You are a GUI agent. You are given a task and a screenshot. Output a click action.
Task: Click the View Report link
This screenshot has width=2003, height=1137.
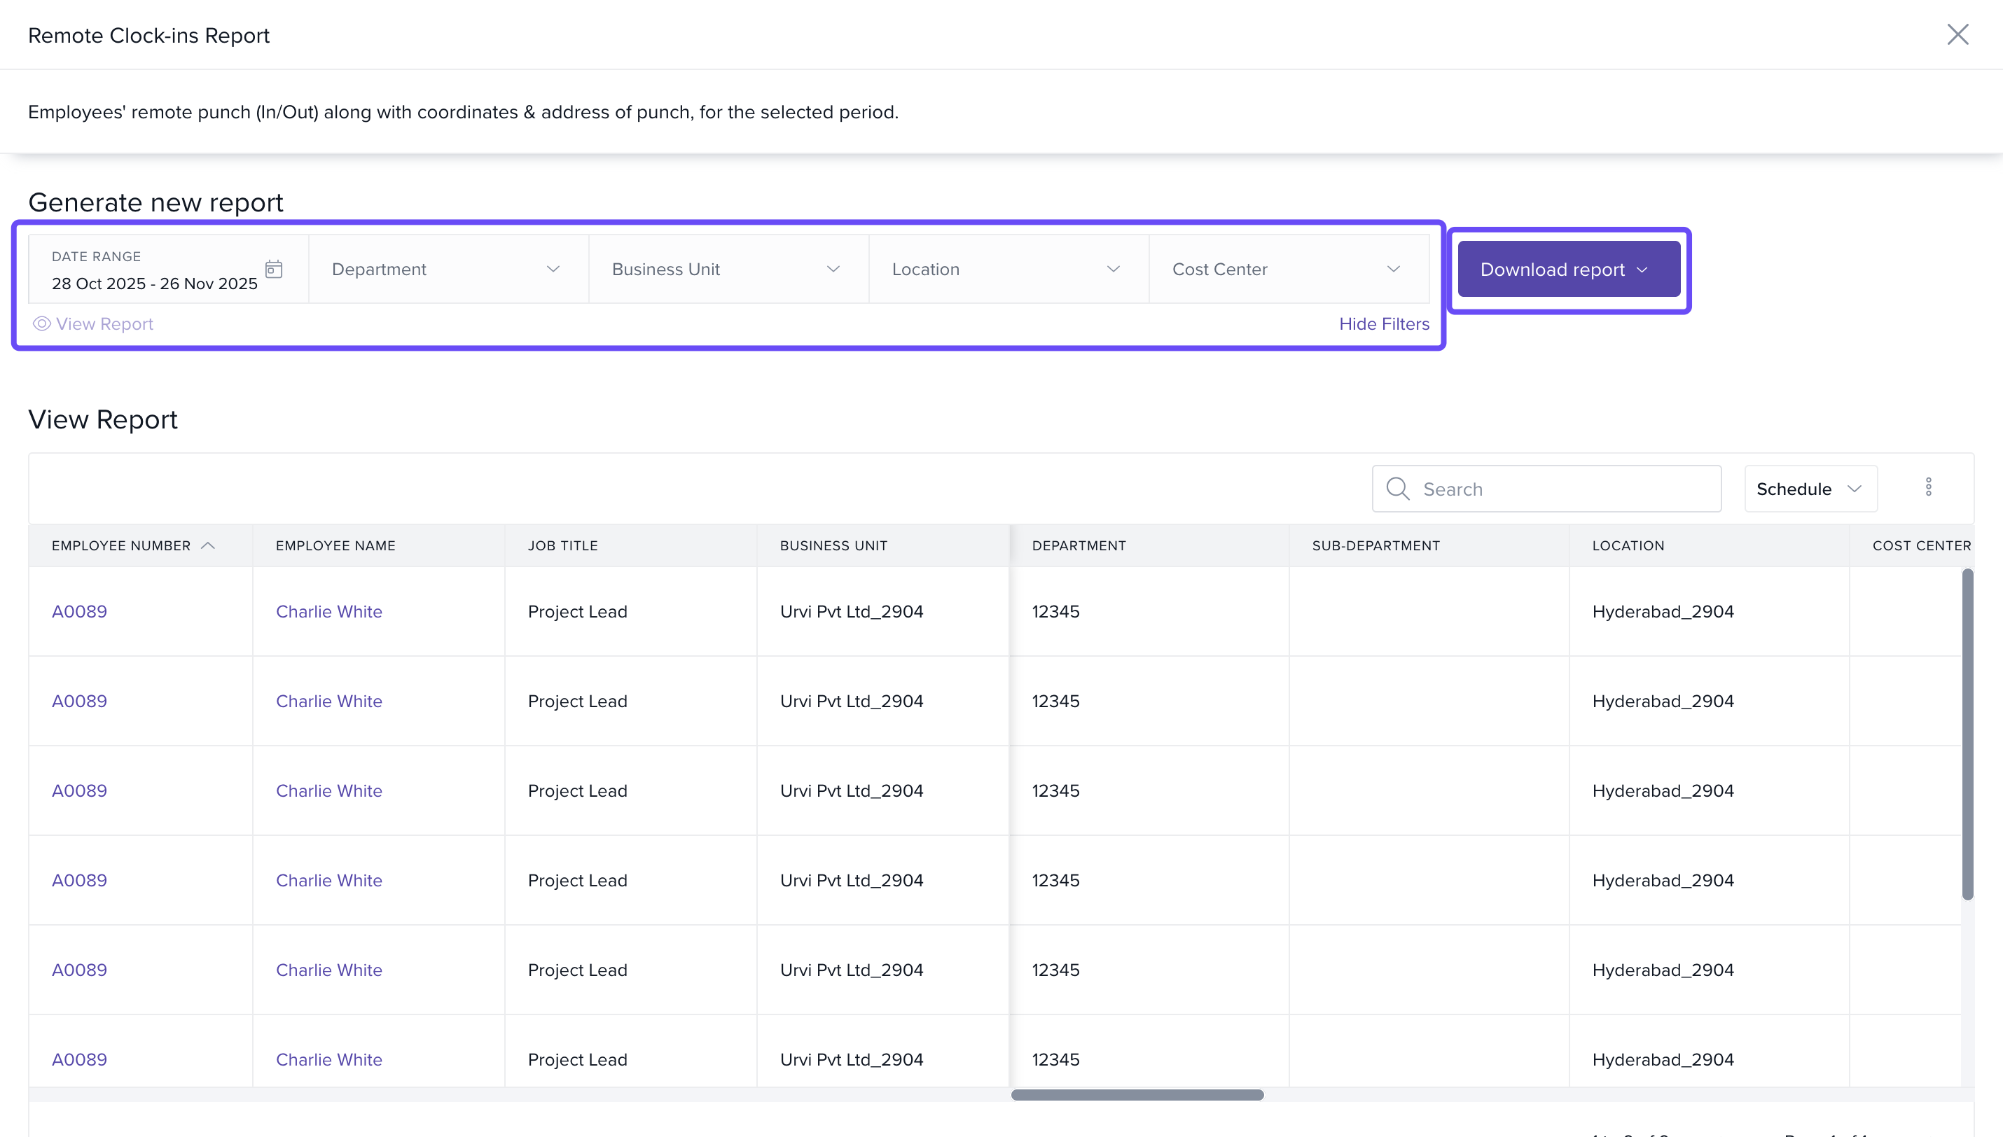point(104,323)
